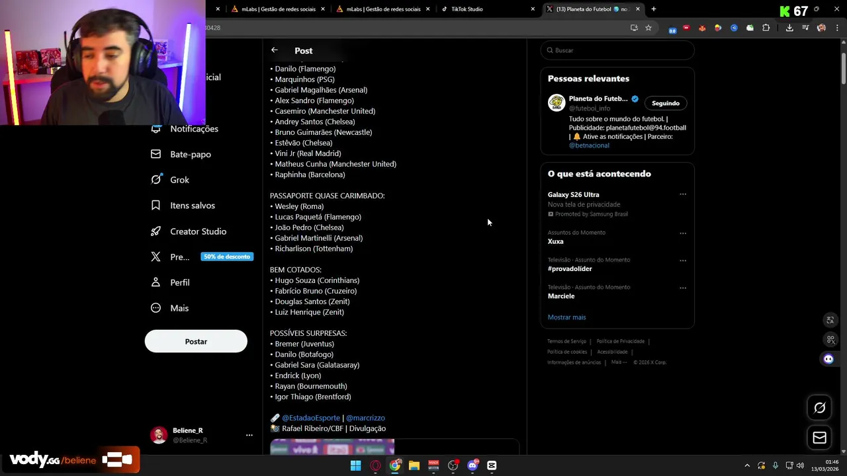Open File Explorer from the taskbar
The height and width of the screenshot is (476, 847).
click(x=414, y=465)
